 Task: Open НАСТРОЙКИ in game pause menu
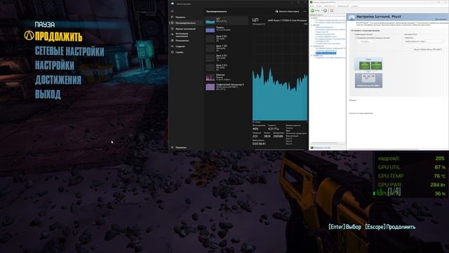(x=55, y=65)
